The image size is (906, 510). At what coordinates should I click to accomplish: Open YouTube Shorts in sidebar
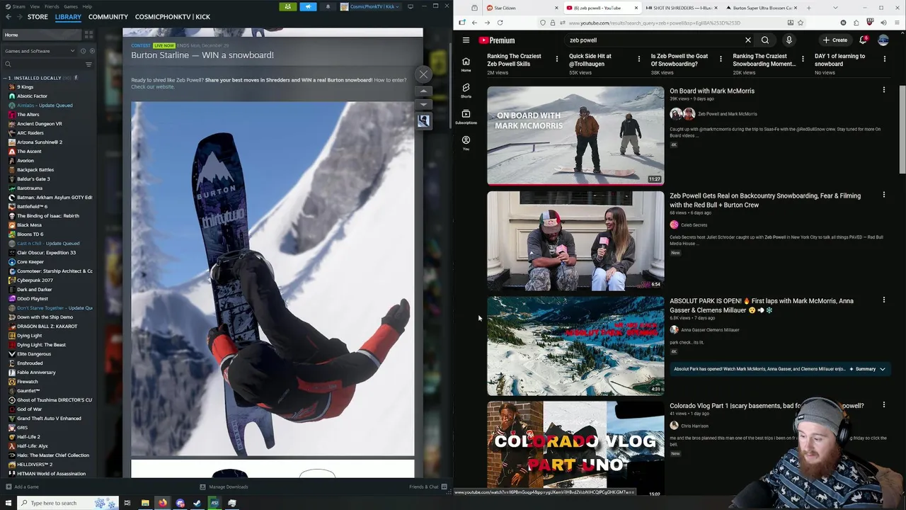pos(466,90)
